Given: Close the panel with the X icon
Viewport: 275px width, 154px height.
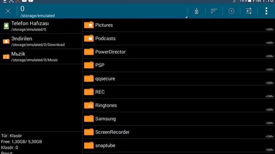Looking at the screenshot, I should [x=8, y=11].
